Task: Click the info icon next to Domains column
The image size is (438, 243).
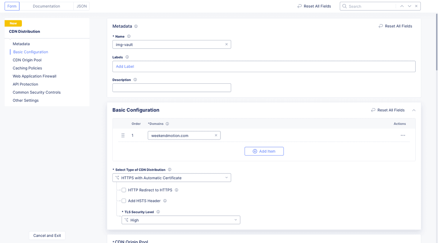Action: (168, 124)
